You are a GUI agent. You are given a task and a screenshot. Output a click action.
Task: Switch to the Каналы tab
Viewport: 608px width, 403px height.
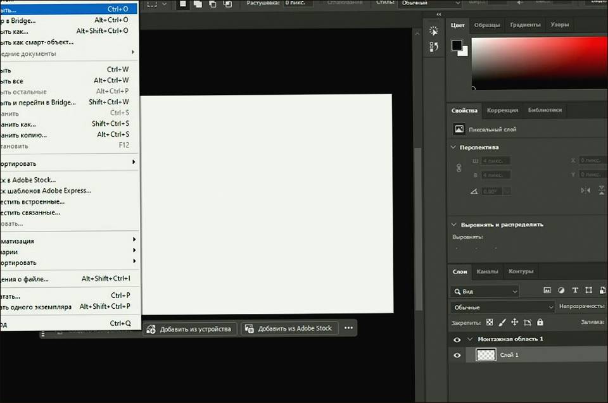click(x=488, y=271)
